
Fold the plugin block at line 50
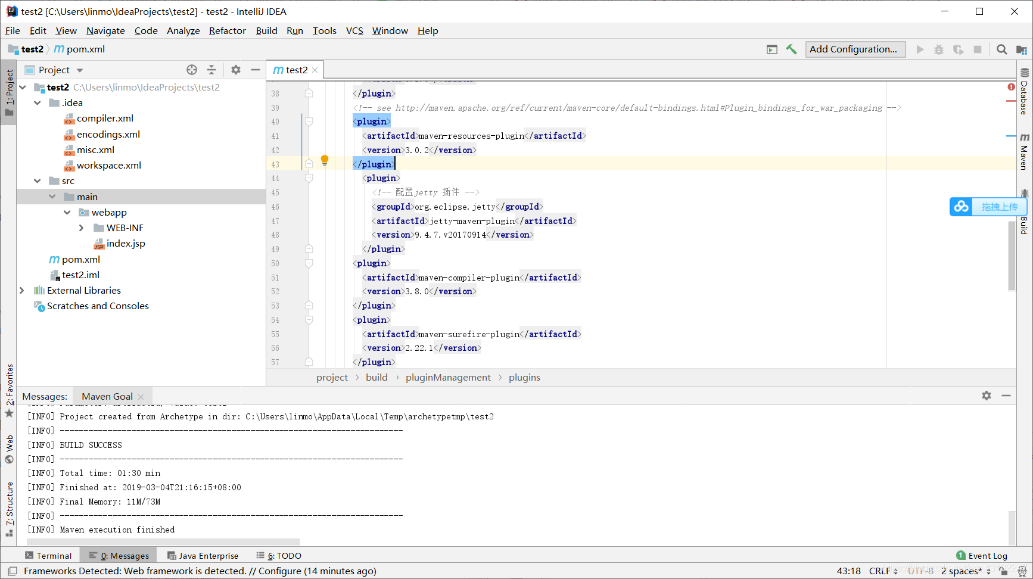click(309, 263)
